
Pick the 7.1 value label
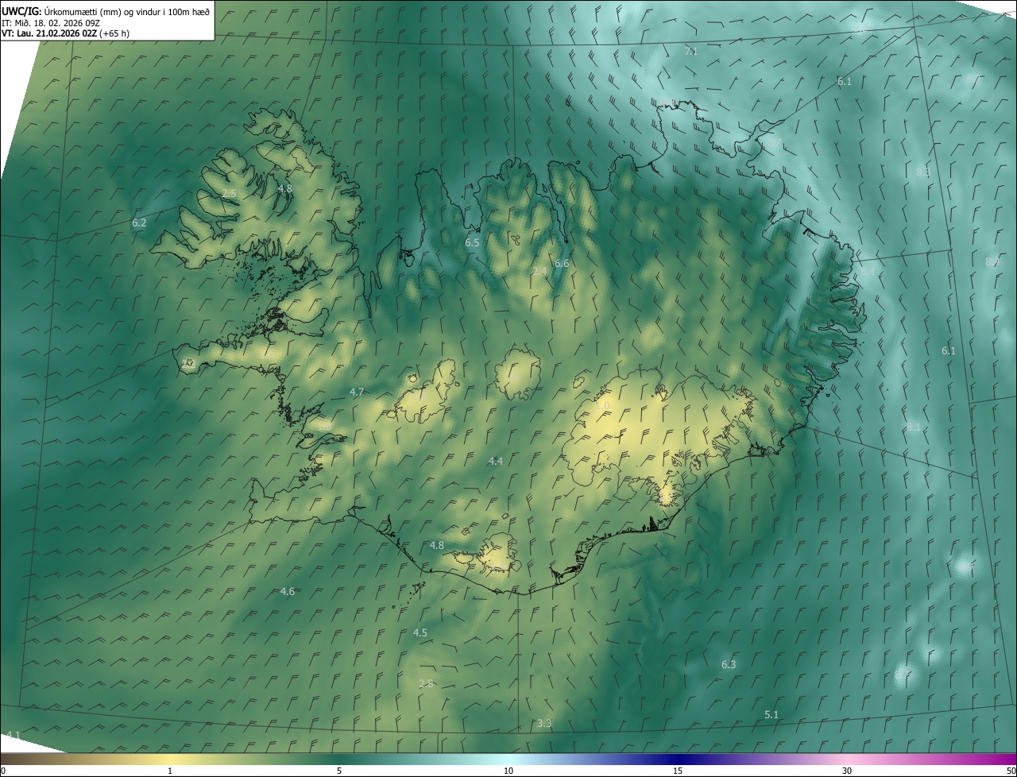pyautogui.click(x=691, y=51)
